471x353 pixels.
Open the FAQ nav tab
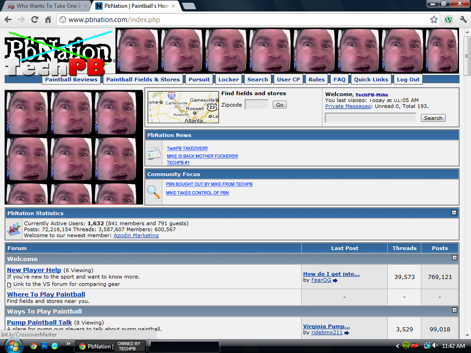(339, 80)
